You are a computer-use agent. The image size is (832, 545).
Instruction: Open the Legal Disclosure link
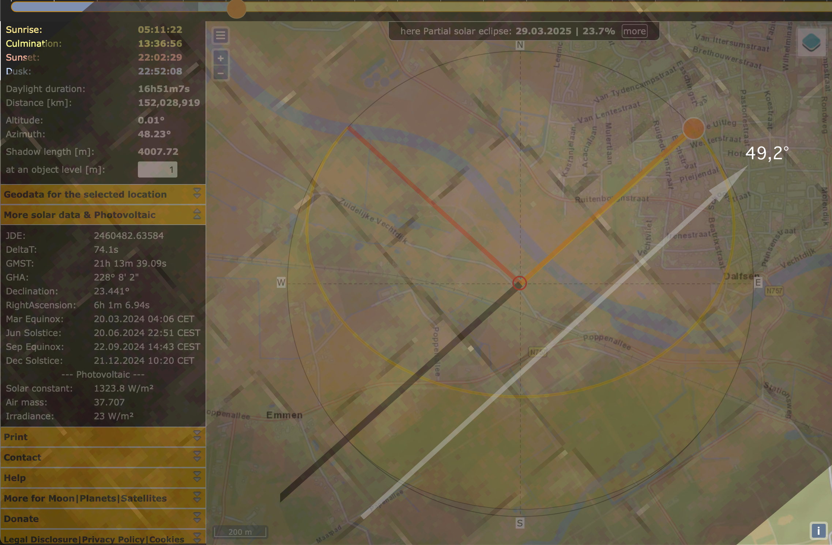[x=41, y=539]
